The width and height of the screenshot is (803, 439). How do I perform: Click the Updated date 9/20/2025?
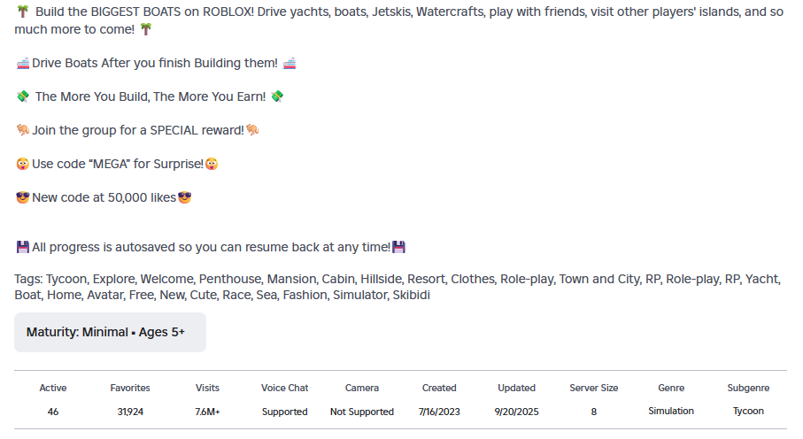[517, 412]
